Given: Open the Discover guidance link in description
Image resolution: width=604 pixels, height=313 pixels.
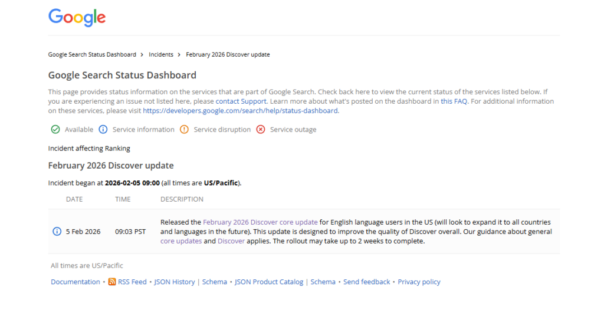Looking at the screenshot, I should click(x=231, y=241).
